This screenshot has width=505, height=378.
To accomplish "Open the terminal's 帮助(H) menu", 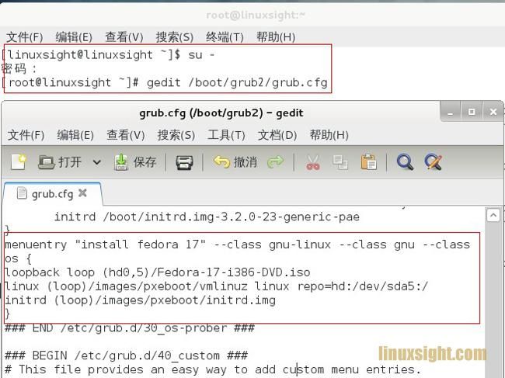I will [x=276, y=37].
